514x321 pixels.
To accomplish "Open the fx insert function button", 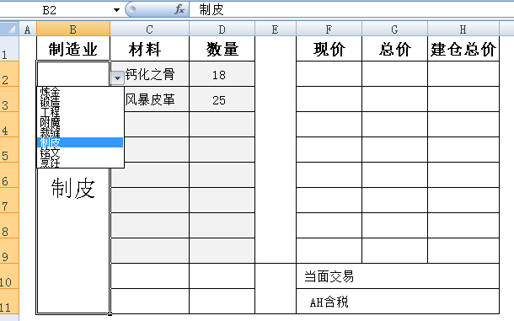I will (x=179, y=9).
